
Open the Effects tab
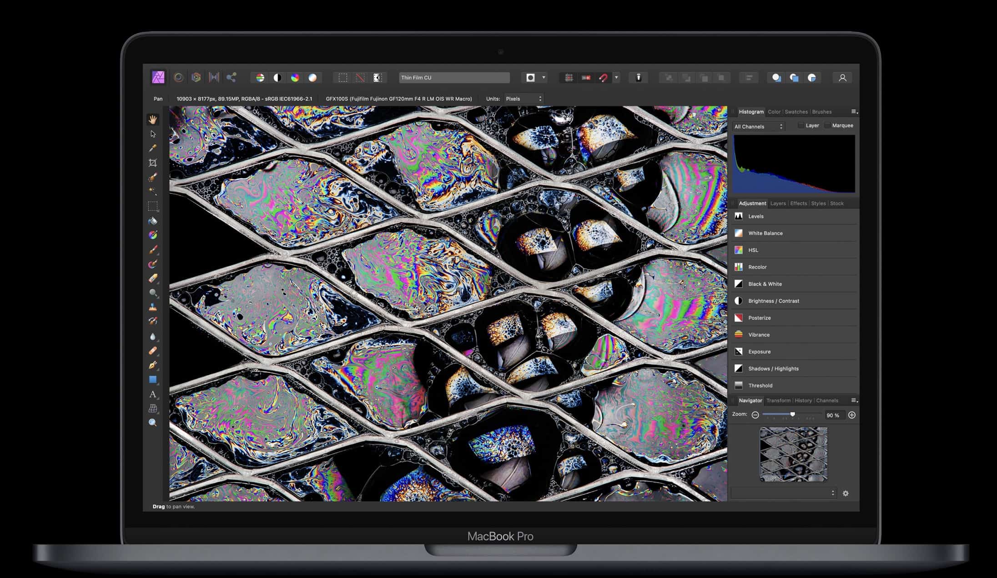799,203
